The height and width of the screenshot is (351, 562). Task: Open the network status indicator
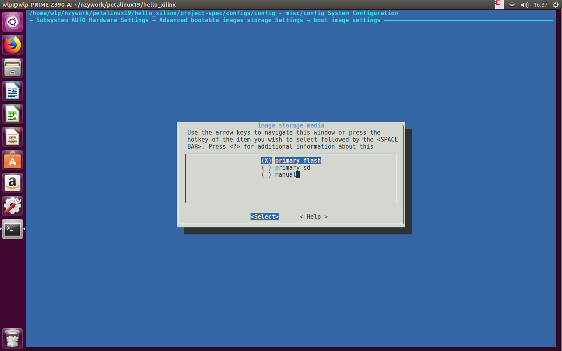(x=512, y=5)
